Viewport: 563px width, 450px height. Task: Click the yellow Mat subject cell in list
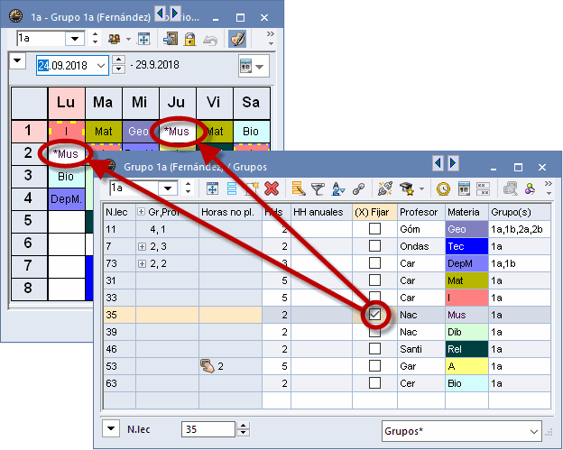tap(466, 280)
